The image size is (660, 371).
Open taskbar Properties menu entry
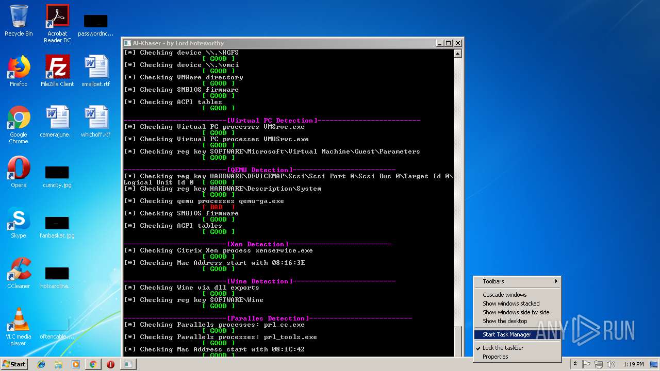(x=517, y=357)
